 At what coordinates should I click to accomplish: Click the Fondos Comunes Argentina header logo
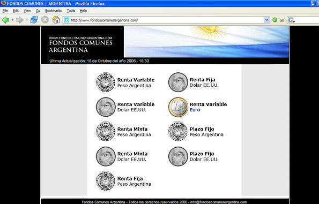(x=80, y=44)
